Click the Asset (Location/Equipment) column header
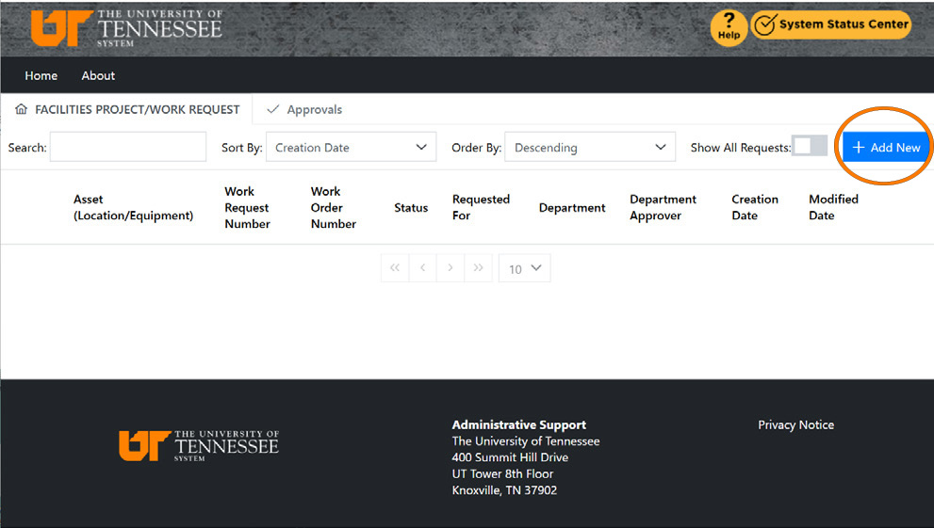934x528 pixels. [134, 207]
